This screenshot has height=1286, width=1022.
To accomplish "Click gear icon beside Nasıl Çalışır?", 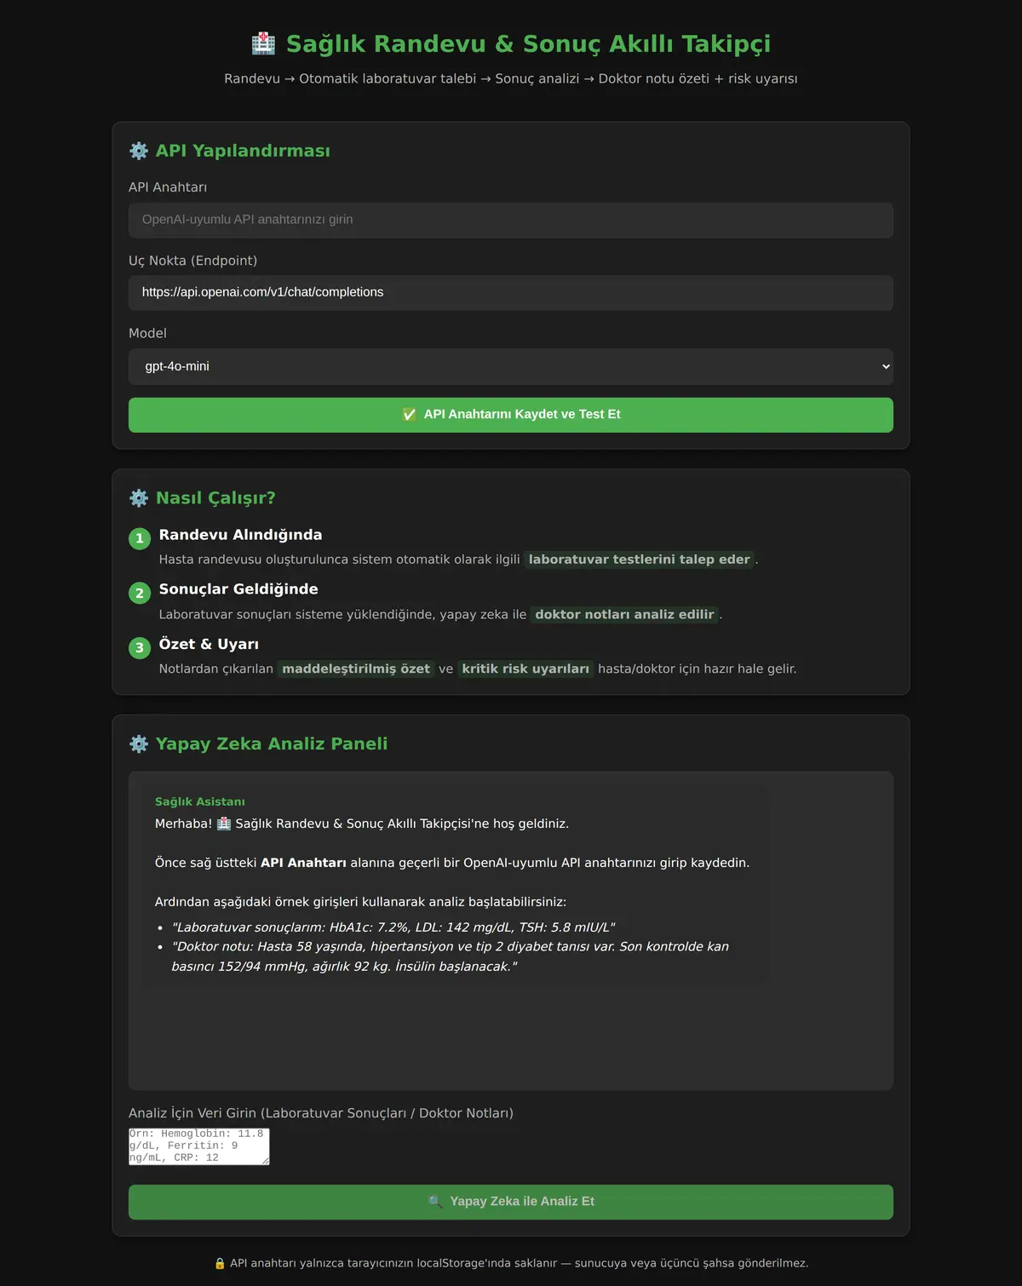I will 139,498.
